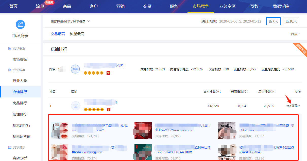This screenshot has width=307, height=161.
Task: Click the help icon next to 买家指数 column
Action: click(245, 92)
